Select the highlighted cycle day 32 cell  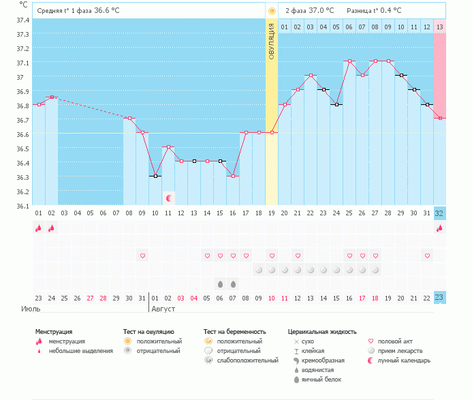[440, 213]
